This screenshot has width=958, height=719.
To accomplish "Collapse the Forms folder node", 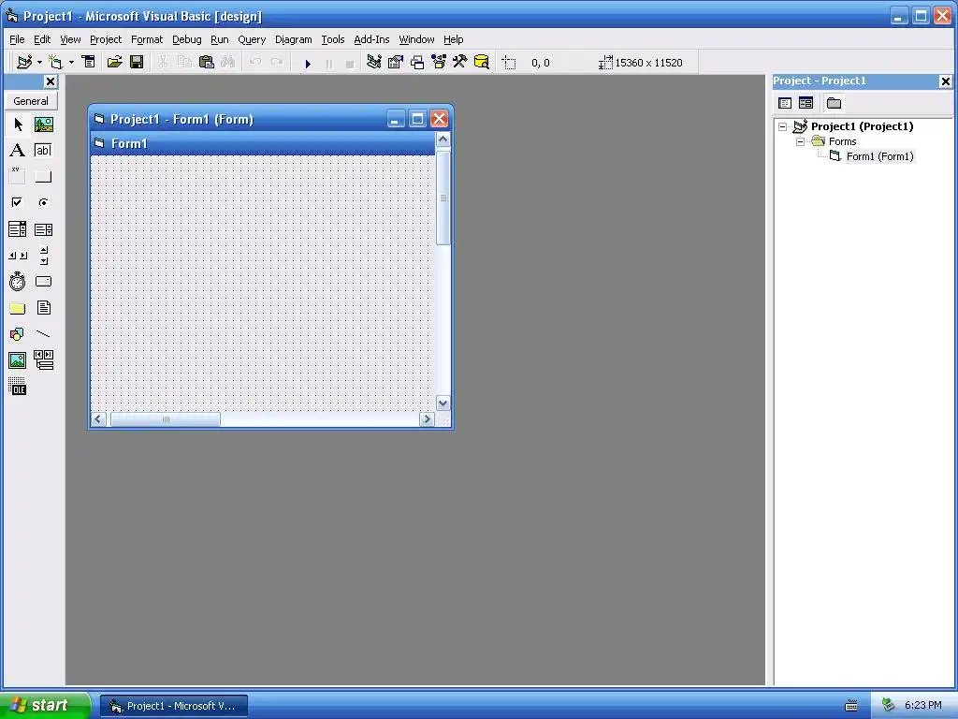I will (800, 142).
